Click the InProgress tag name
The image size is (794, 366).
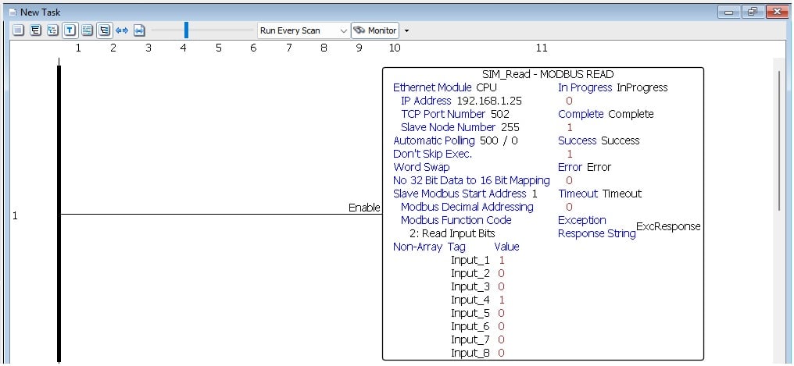tap(642, 87)
